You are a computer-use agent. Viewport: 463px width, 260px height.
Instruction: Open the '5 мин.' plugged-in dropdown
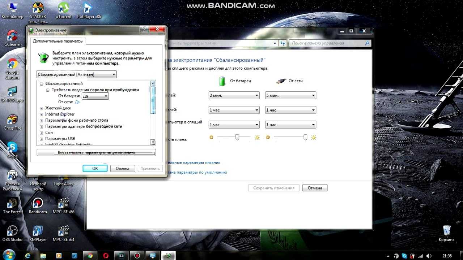[290, 95]
